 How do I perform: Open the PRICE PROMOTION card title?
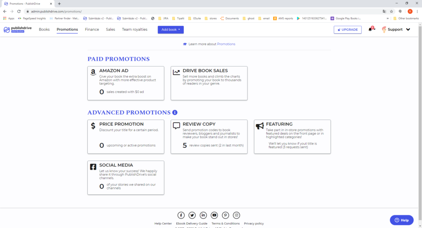[122, 124]
